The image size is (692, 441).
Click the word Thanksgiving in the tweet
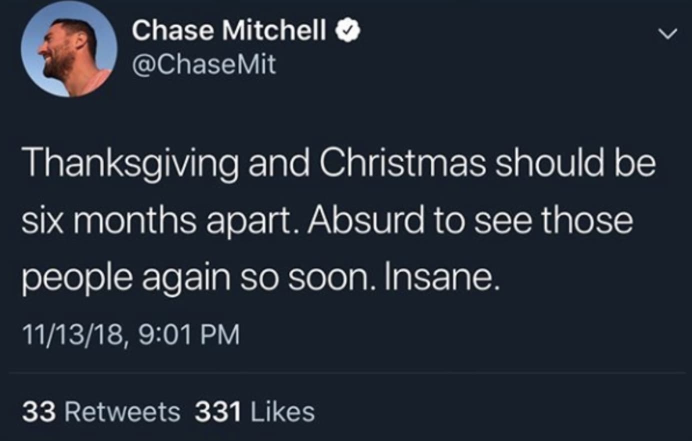coord(130,163)
